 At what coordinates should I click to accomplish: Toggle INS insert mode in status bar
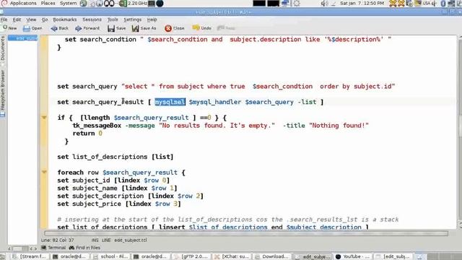(95, 240)
